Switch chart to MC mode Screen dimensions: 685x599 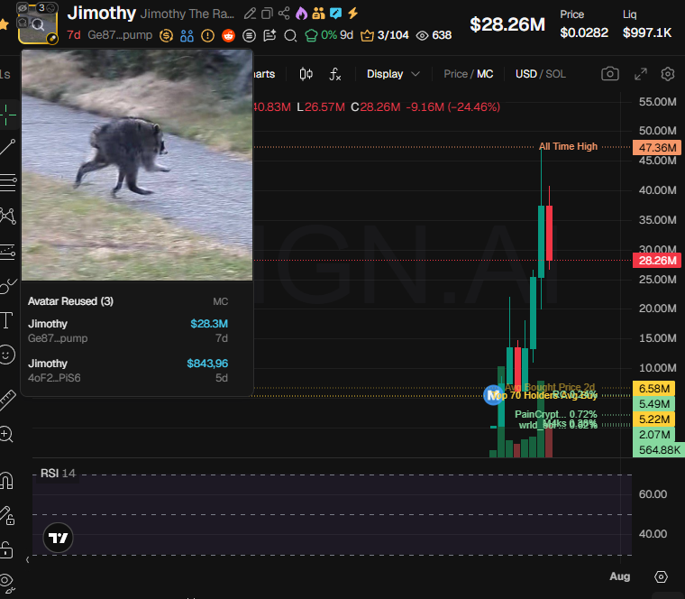coord(485,74)
